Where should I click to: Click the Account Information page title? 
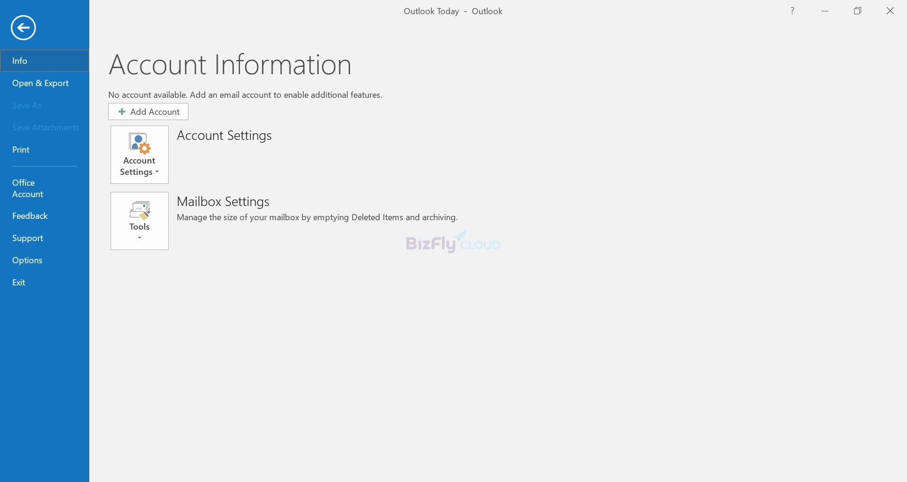230,65
